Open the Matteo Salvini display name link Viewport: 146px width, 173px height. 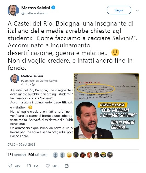click(36, 8)
